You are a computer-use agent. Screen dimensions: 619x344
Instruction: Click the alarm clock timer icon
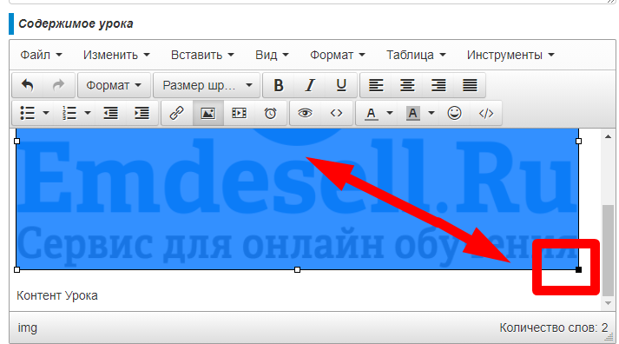(270, 113)
